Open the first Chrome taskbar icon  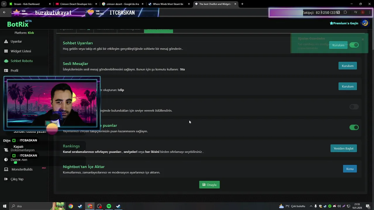coord(71,206)
